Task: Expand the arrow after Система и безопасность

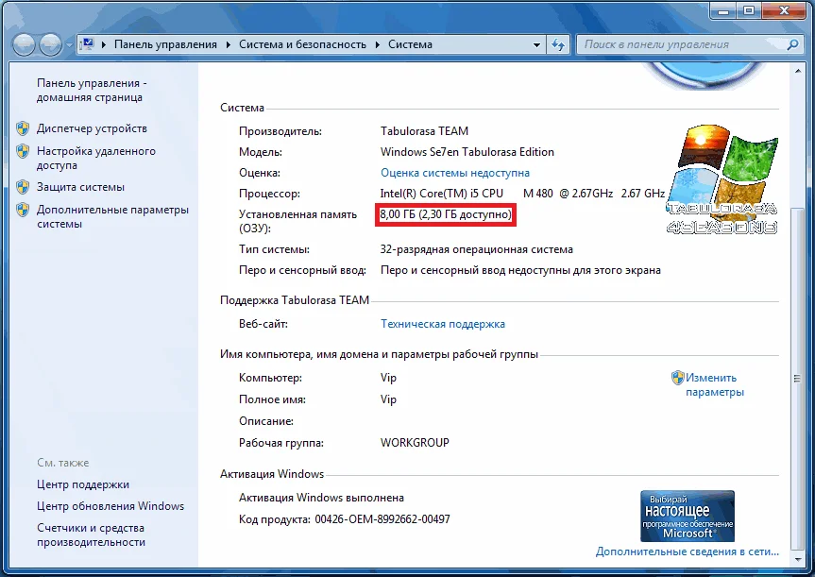Action: pos(378,44)
